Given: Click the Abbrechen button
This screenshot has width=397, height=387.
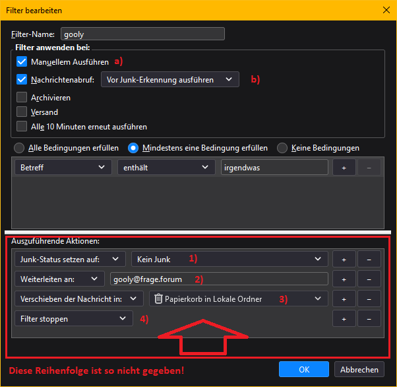Looking at the screenshot, I should coord(359,370).
